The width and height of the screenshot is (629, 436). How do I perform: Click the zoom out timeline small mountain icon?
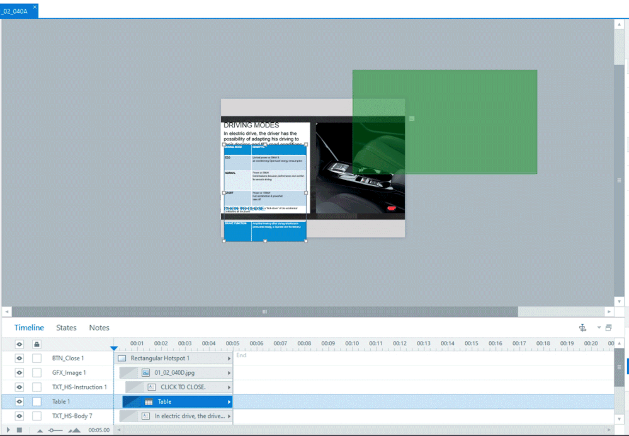[x=40, y=430]
